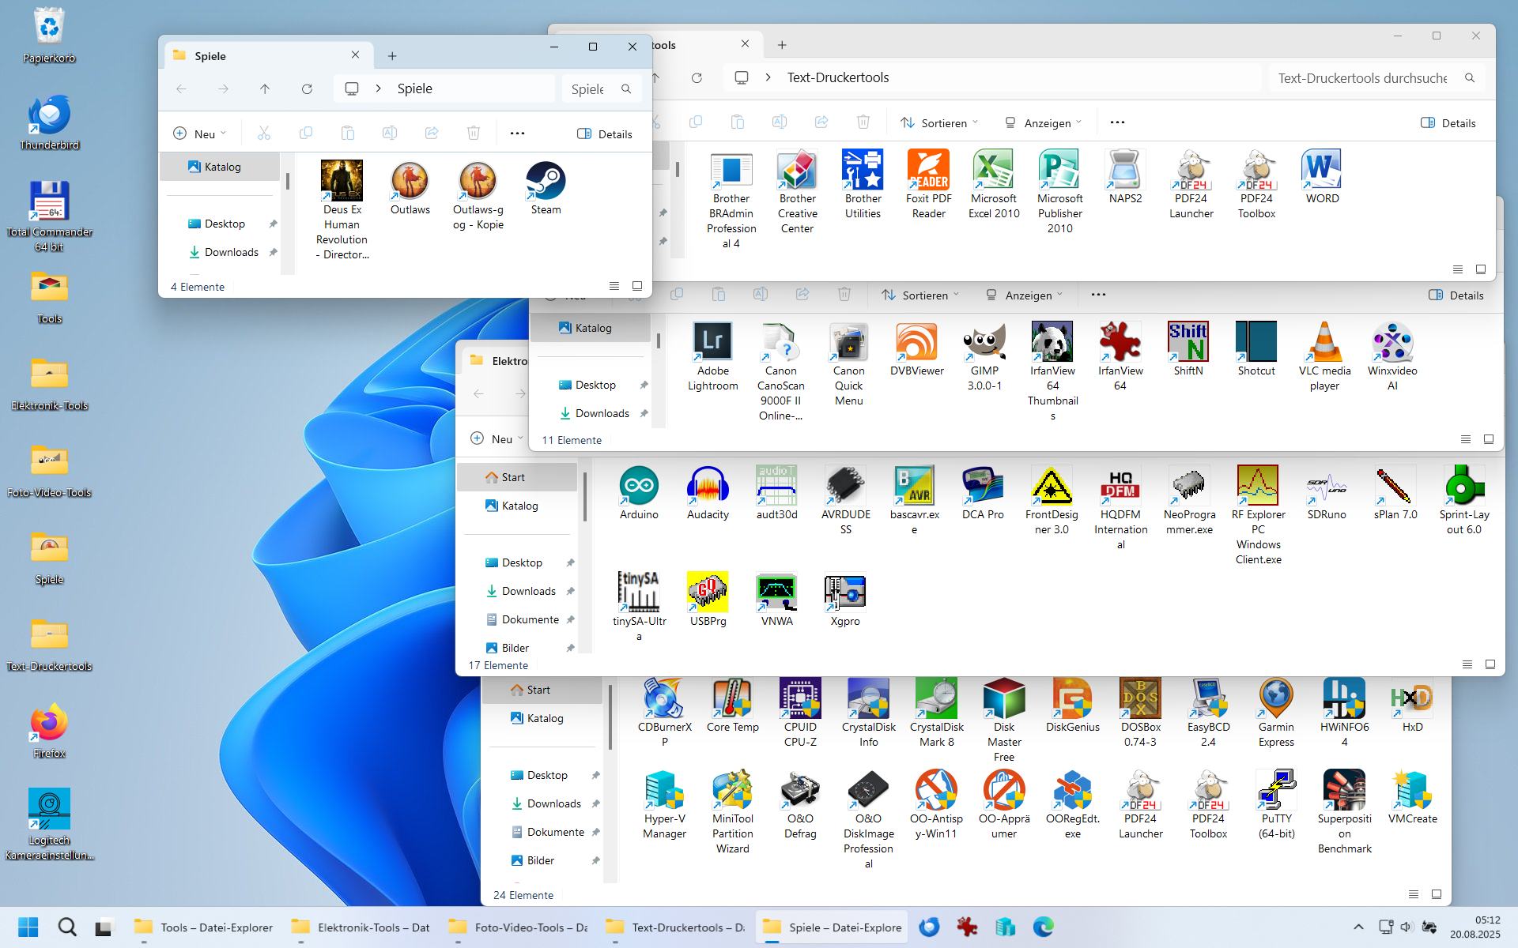
Task: Open the Arduino shortcut icon
Action: click(x=639, y=485)
